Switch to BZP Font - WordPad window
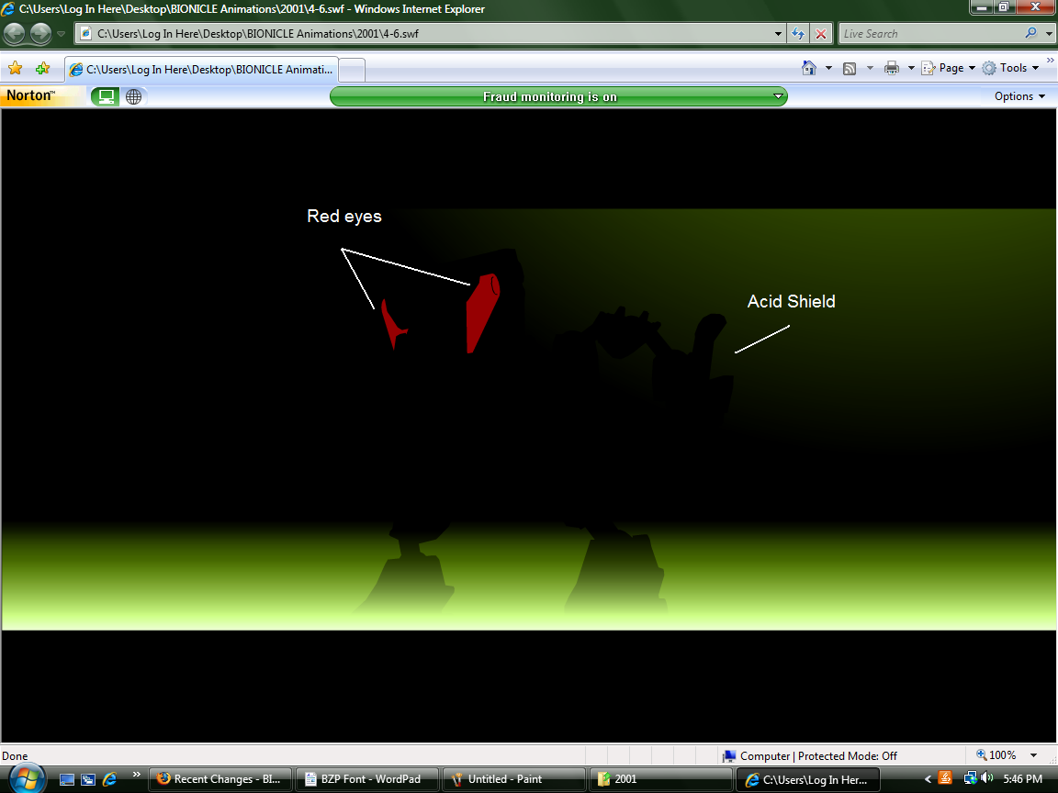1058x793 pixels. [366, 779]
